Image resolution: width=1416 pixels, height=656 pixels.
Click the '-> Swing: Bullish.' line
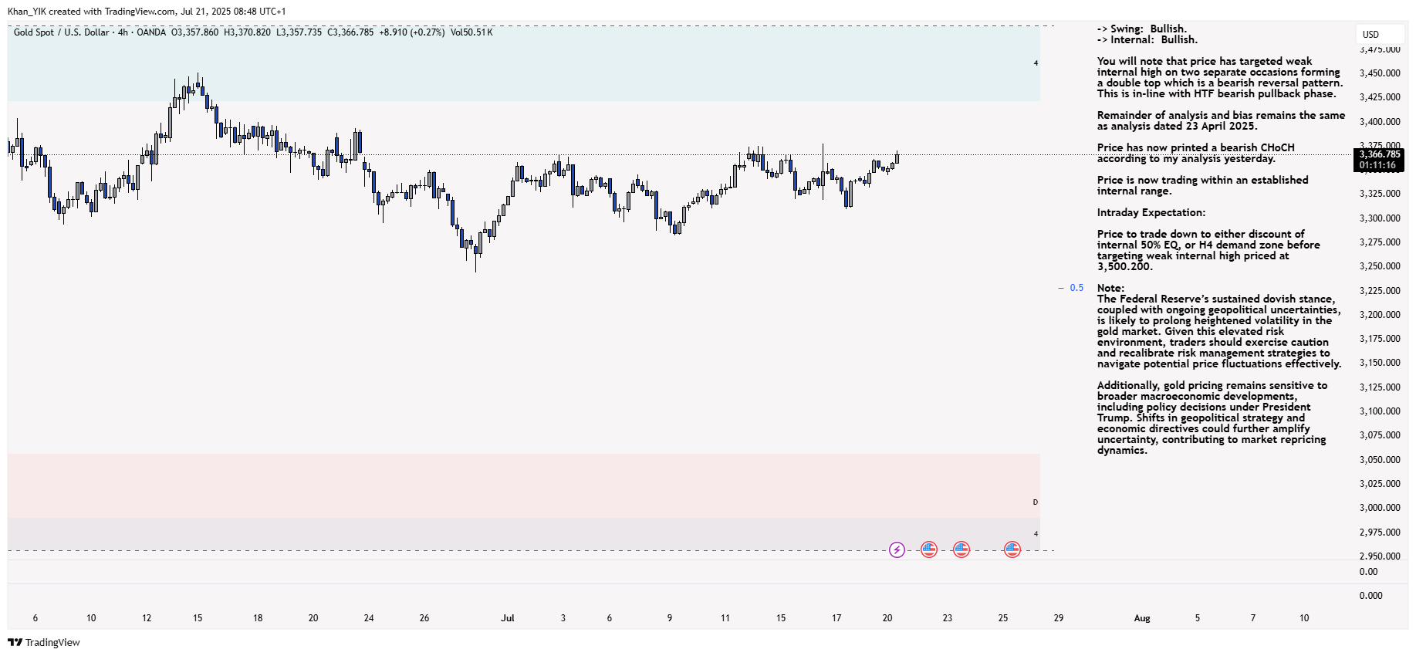(1142, 29)
